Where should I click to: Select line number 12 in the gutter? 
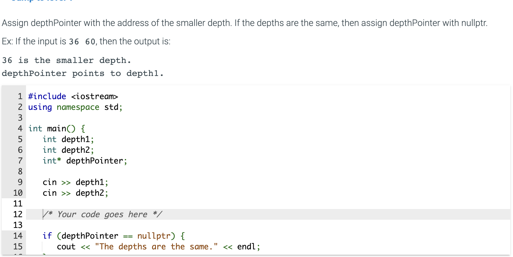pos(18,214)
